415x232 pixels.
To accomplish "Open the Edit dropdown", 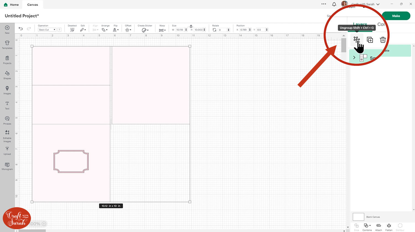I will click(x=83, y=30).
